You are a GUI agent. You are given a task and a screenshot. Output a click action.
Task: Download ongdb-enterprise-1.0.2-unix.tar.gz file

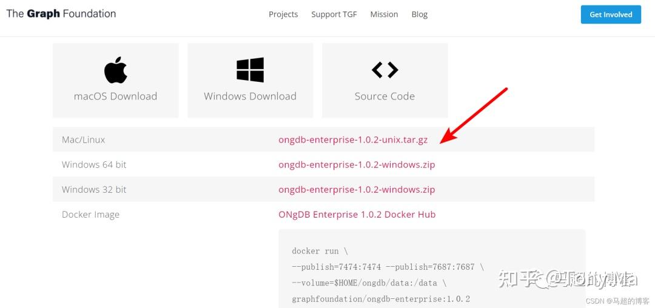click(x=353, y=140)
